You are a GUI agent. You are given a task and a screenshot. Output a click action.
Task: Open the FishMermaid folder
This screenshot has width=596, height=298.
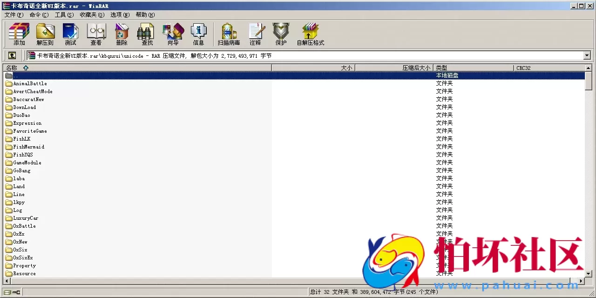click(28, 147)
